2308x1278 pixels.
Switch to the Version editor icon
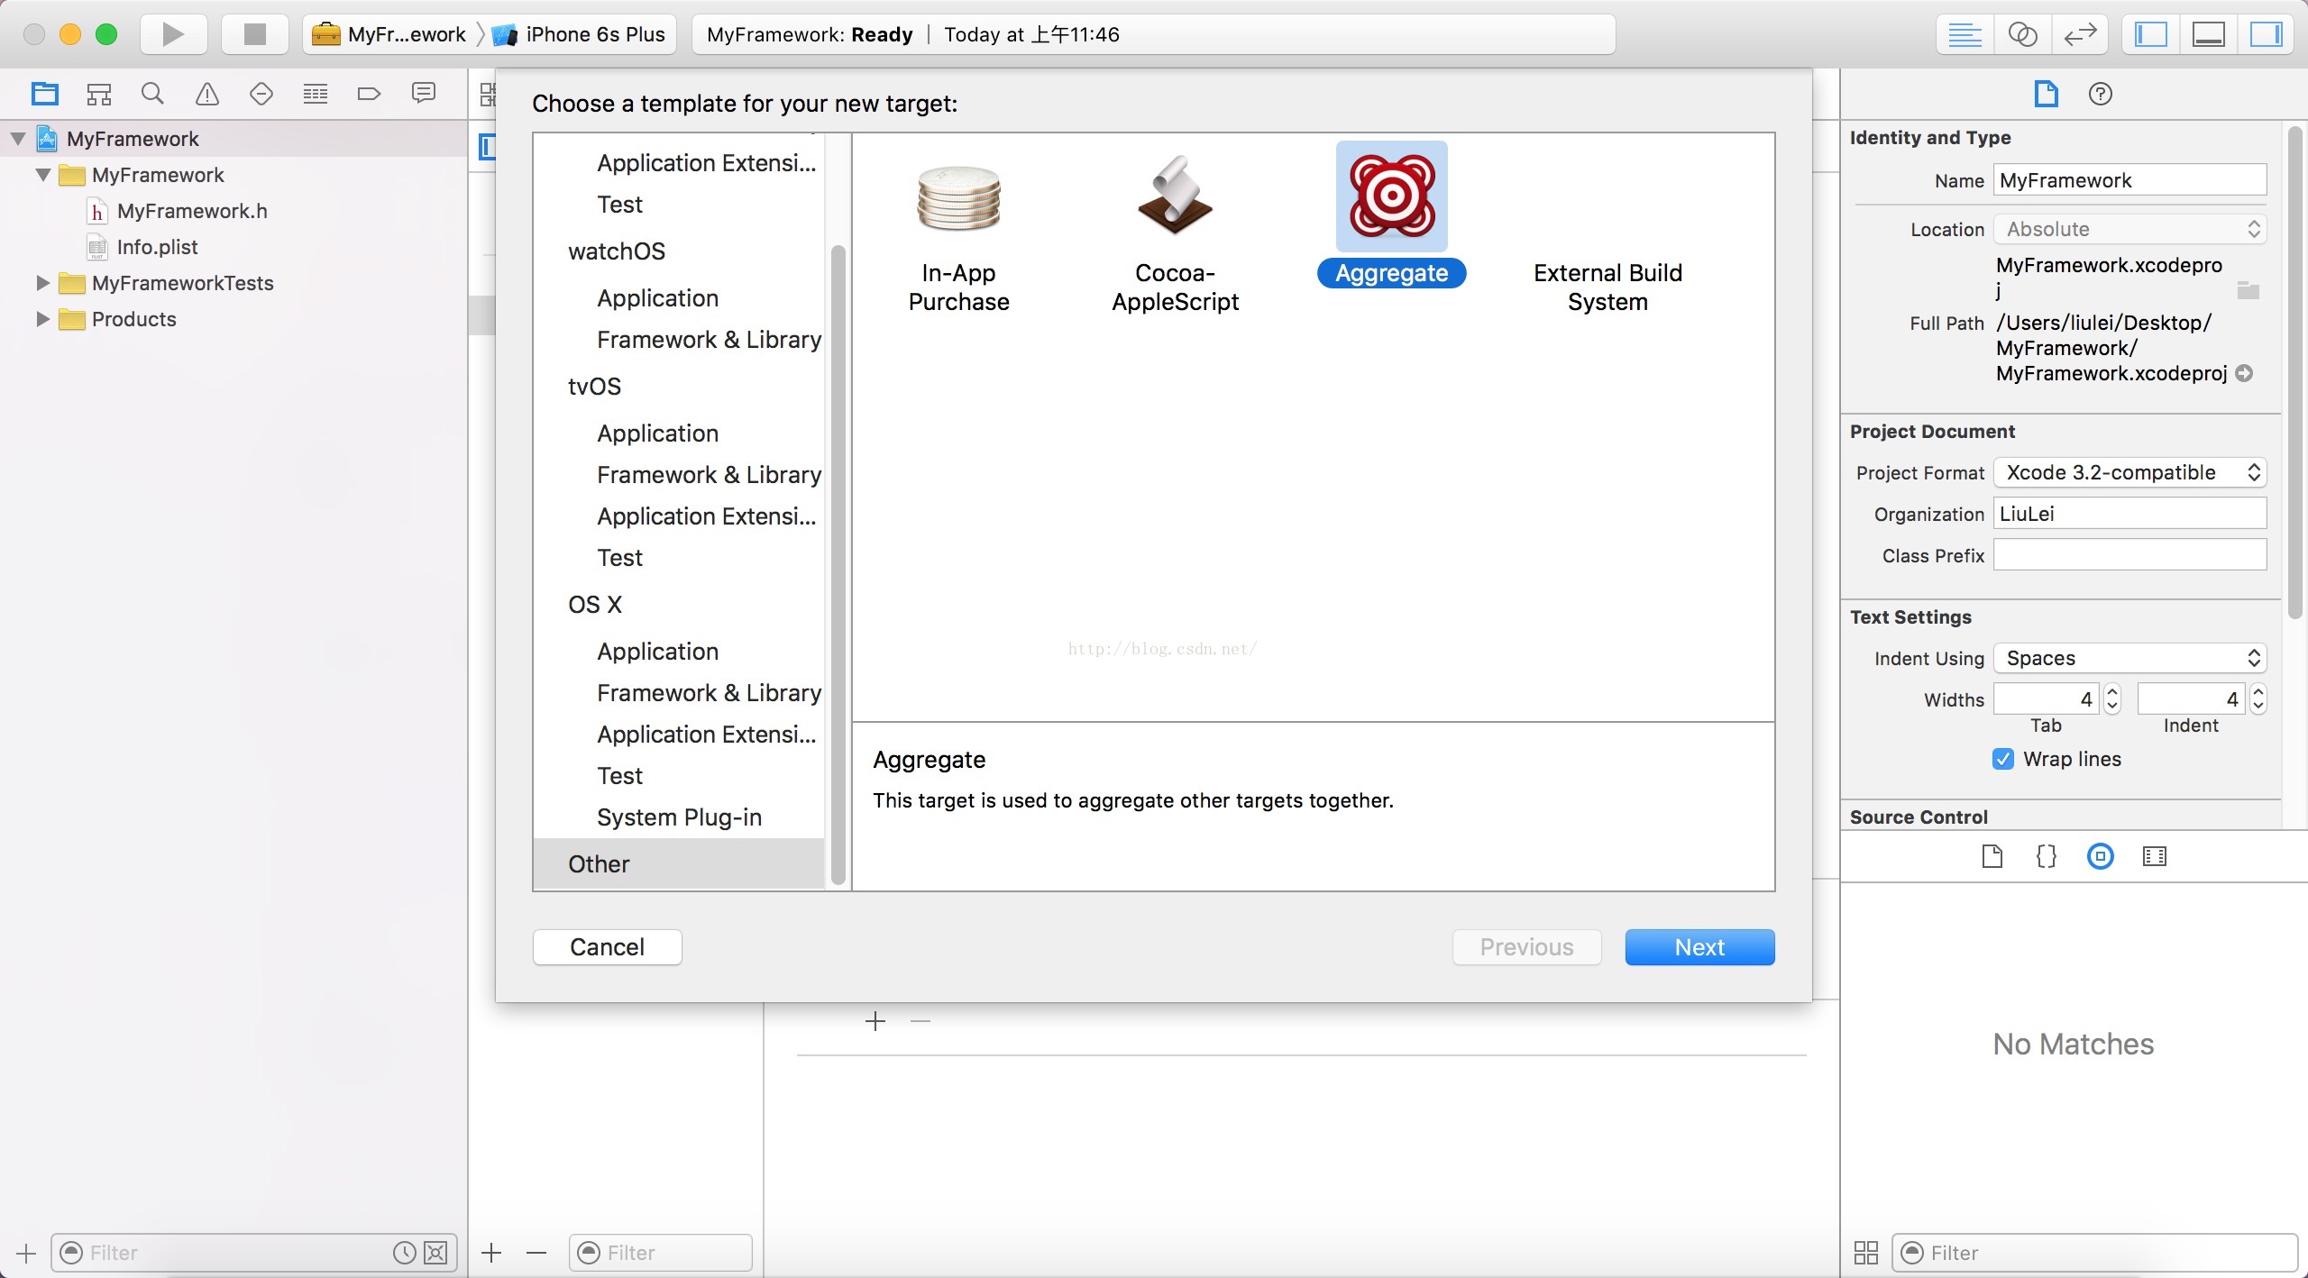(2080, 35)
